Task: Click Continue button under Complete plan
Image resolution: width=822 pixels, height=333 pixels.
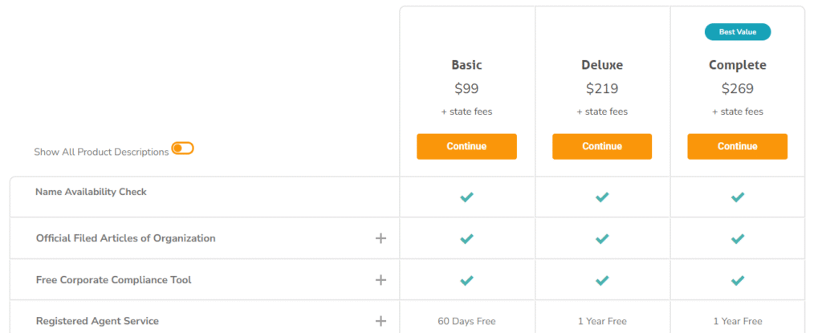Action: (x=737, y=147)
